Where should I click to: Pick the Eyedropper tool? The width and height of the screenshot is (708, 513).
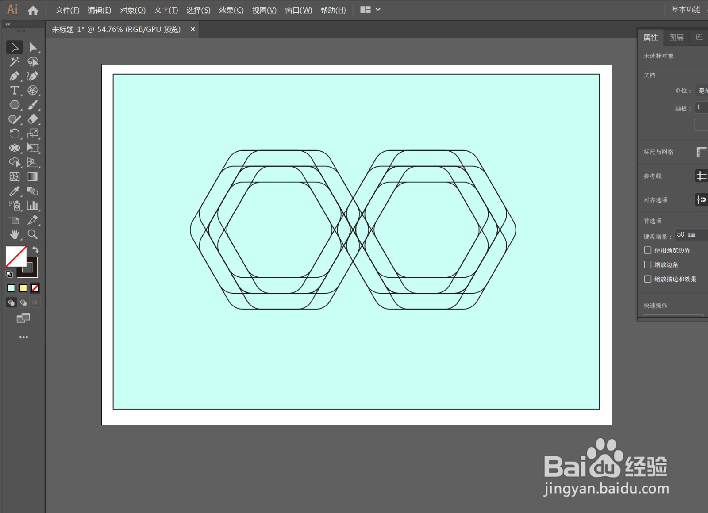click(14, 191)
